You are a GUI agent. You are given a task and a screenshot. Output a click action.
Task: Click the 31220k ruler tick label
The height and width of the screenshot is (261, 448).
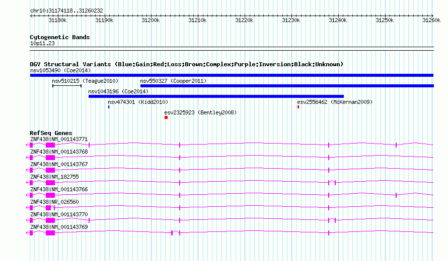tap(245, 20)
